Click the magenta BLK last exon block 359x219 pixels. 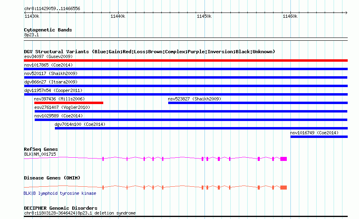point(284,159)
